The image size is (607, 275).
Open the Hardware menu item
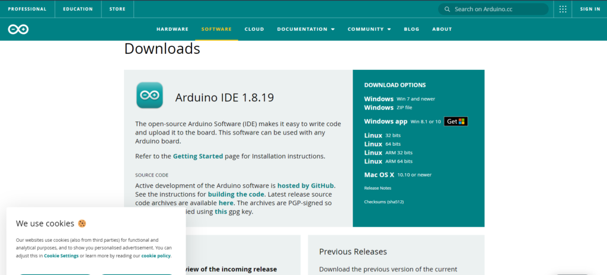point(172,29)
